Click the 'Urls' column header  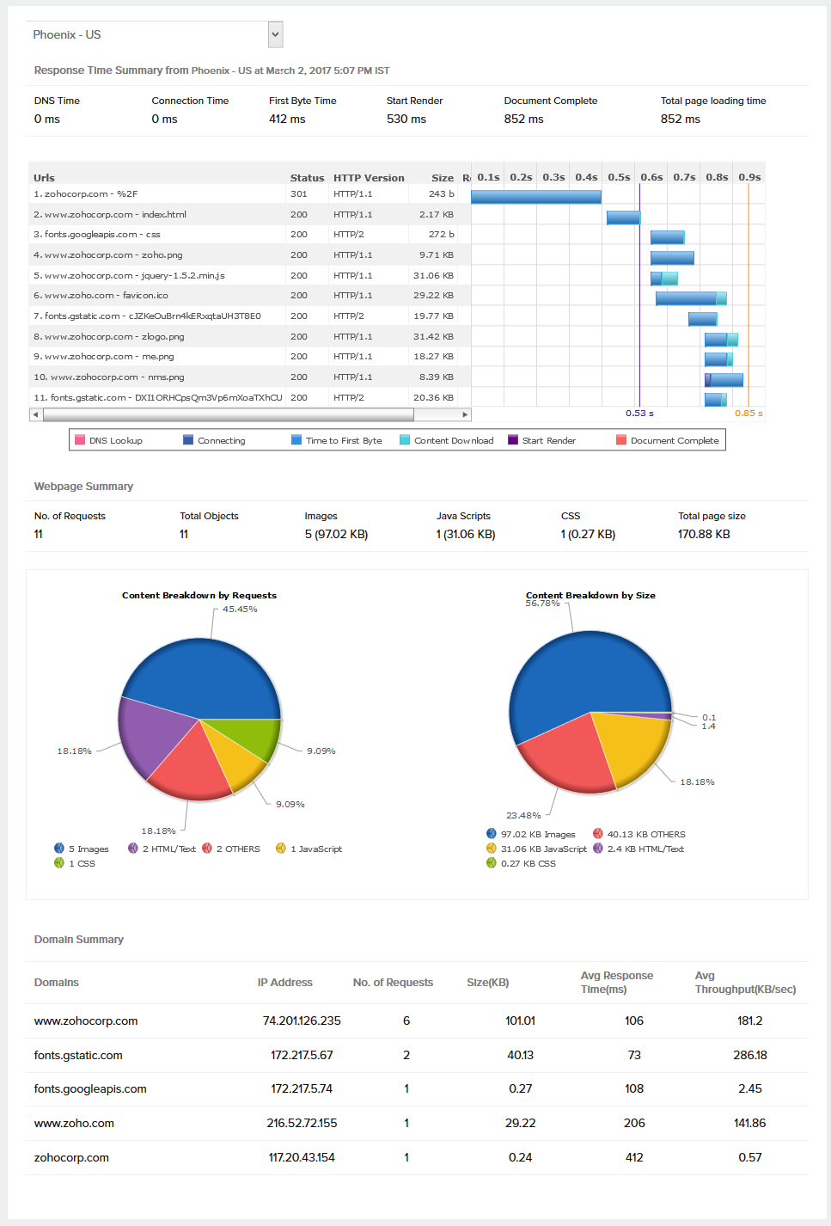click(x=44, y=178)
